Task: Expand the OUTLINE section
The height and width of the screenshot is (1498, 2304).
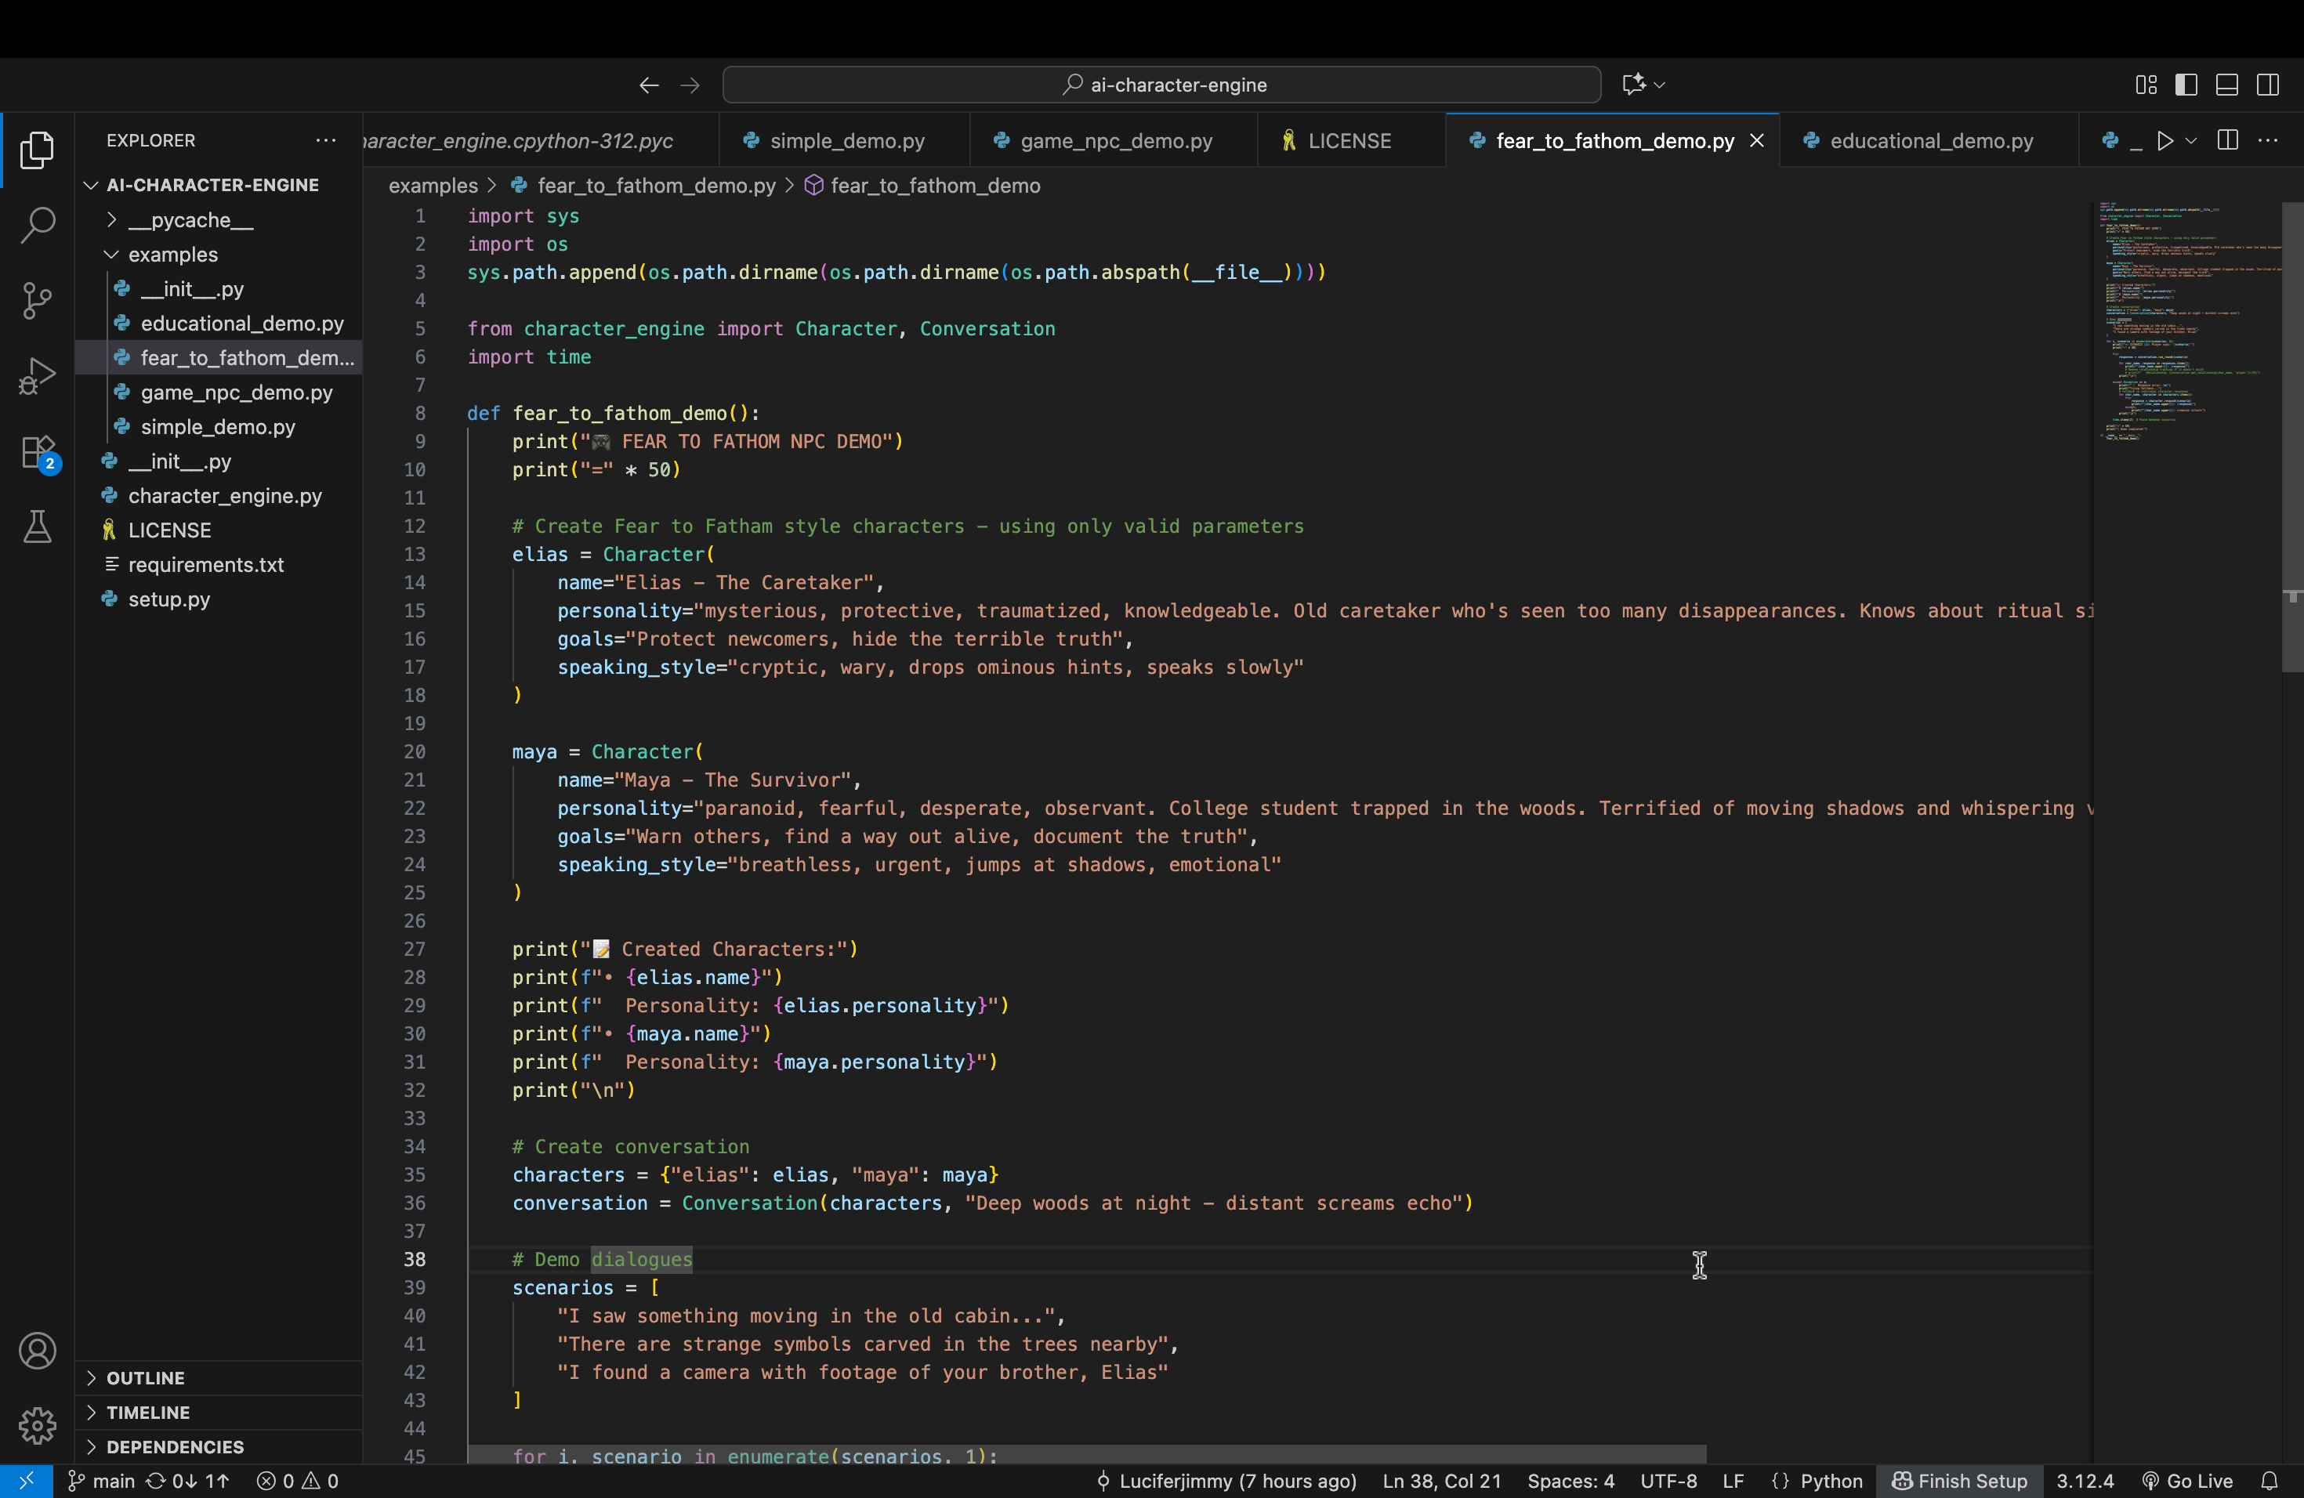Action: coord(145,1378)
